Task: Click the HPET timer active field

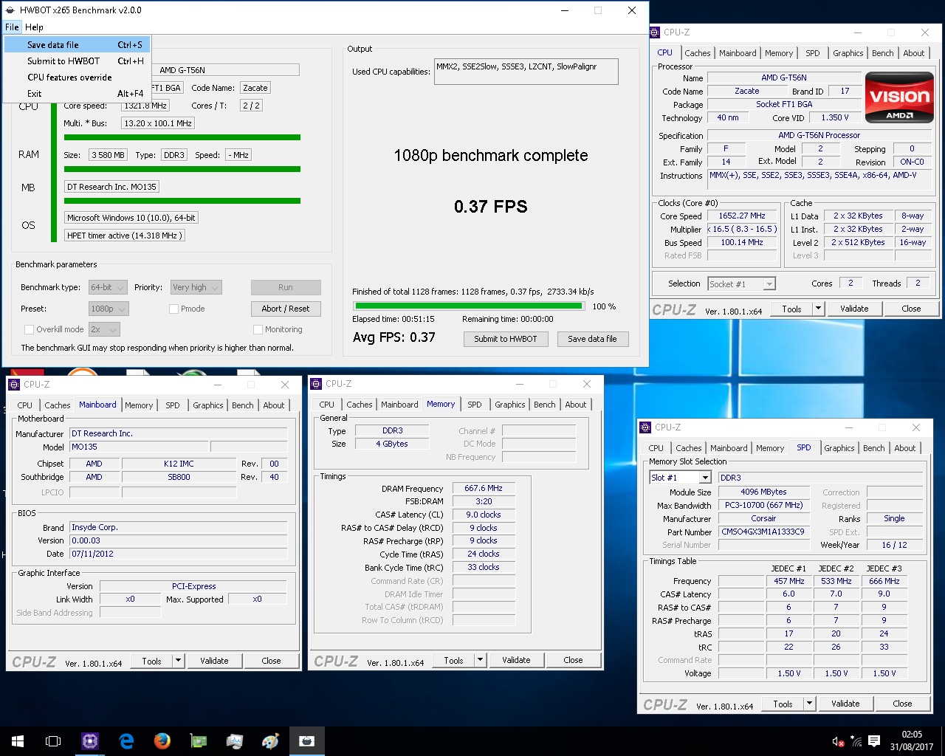Action: pos(124,236)
